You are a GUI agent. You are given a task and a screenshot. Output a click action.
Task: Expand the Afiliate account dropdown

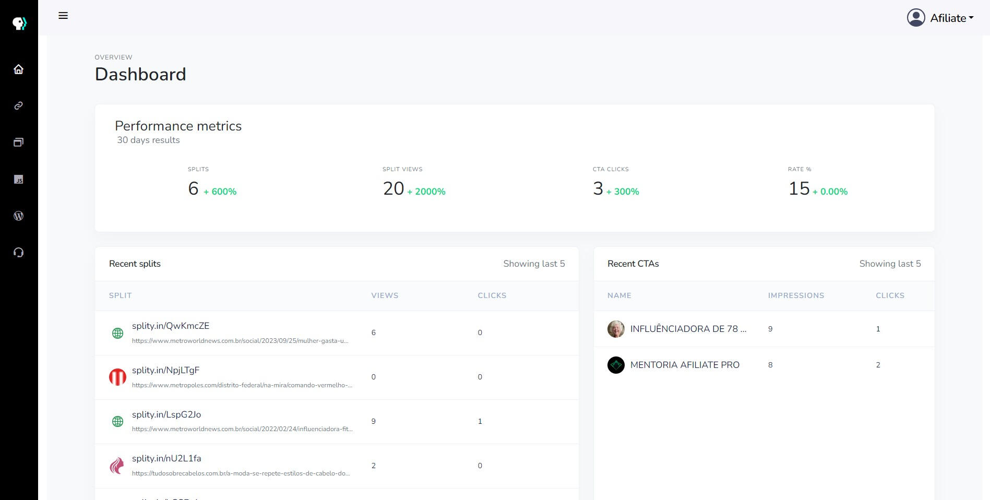[952, 18]
